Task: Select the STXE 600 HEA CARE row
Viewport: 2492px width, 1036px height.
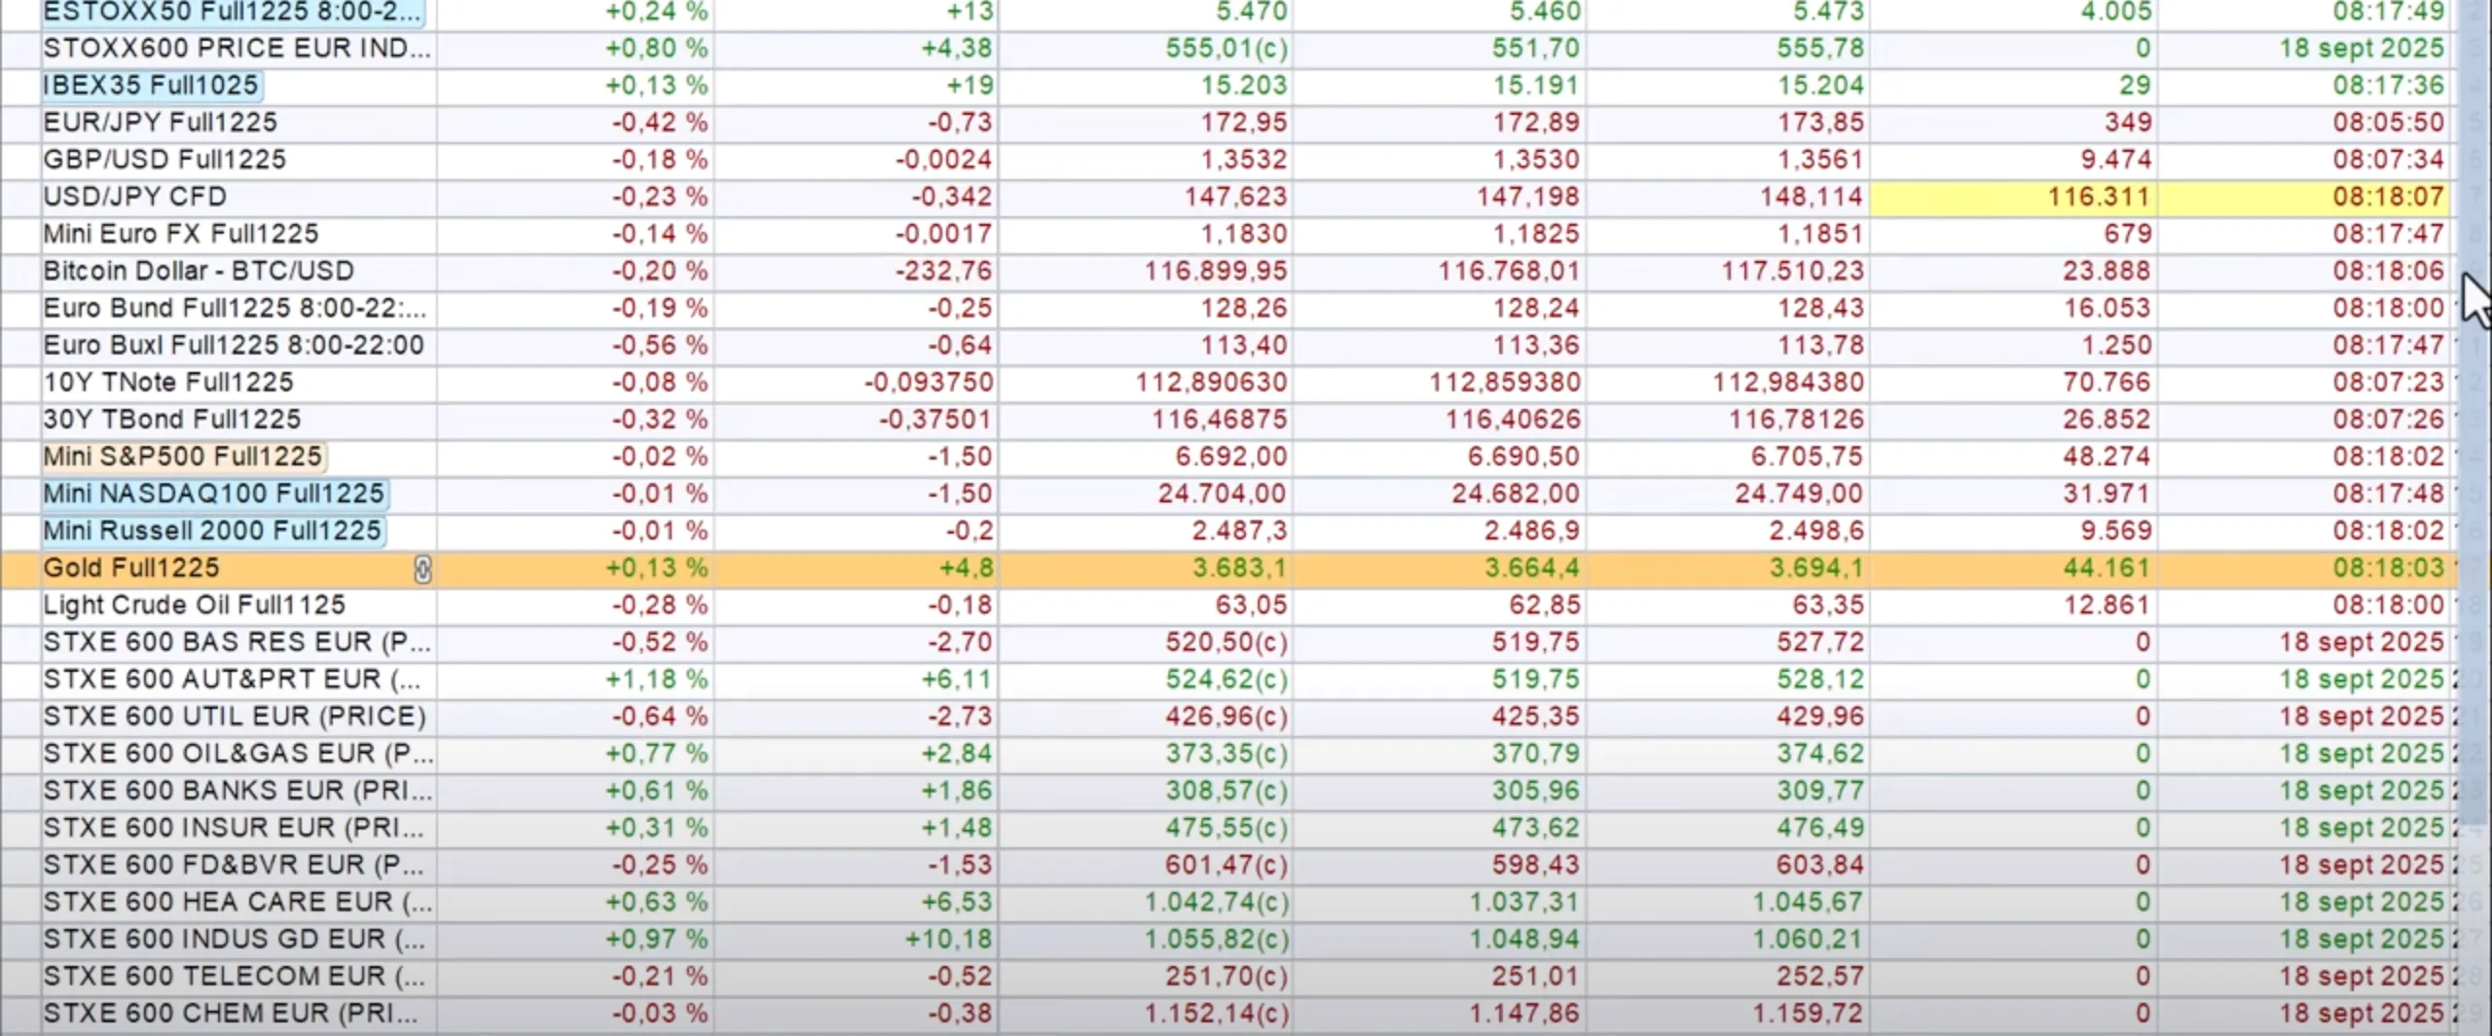Action: pyautogui.click(x=237, y=903)
